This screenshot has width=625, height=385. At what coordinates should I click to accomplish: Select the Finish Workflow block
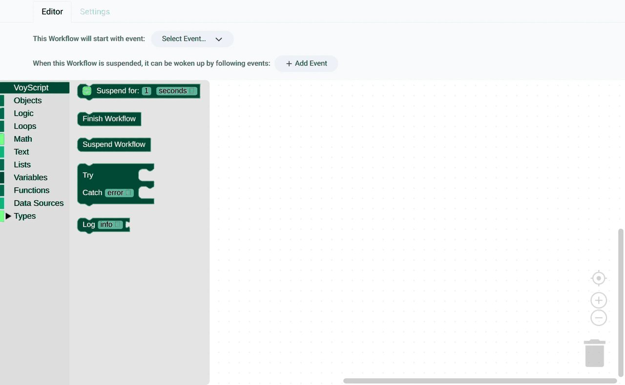(109, 119)
